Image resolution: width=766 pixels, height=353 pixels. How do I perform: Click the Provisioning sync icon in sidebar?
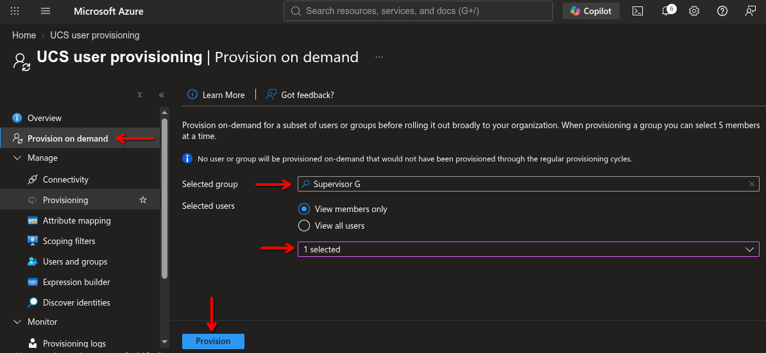33,200
